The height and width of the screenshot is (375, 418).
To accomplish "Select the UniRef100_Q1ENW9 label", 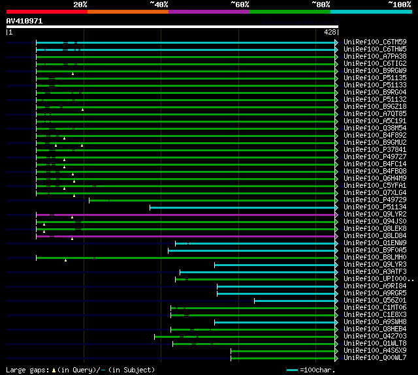I will click(x=375, y=243).
